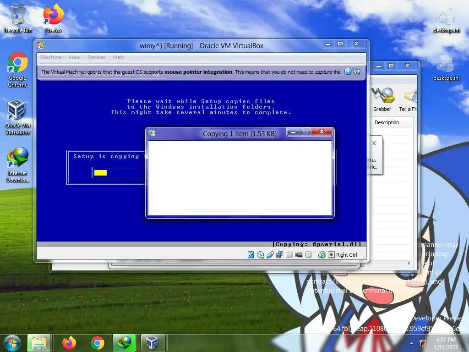Click the keyboard capture arrow icon
469x352 pixels.
(331, 255)
